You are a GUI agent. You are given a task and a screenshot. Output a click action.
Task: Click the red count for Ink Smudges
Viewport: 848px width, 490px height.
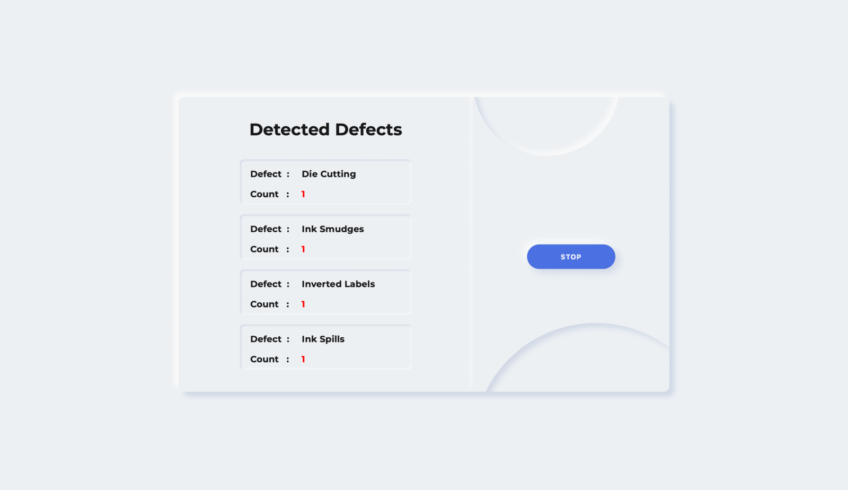coord(303,249)
